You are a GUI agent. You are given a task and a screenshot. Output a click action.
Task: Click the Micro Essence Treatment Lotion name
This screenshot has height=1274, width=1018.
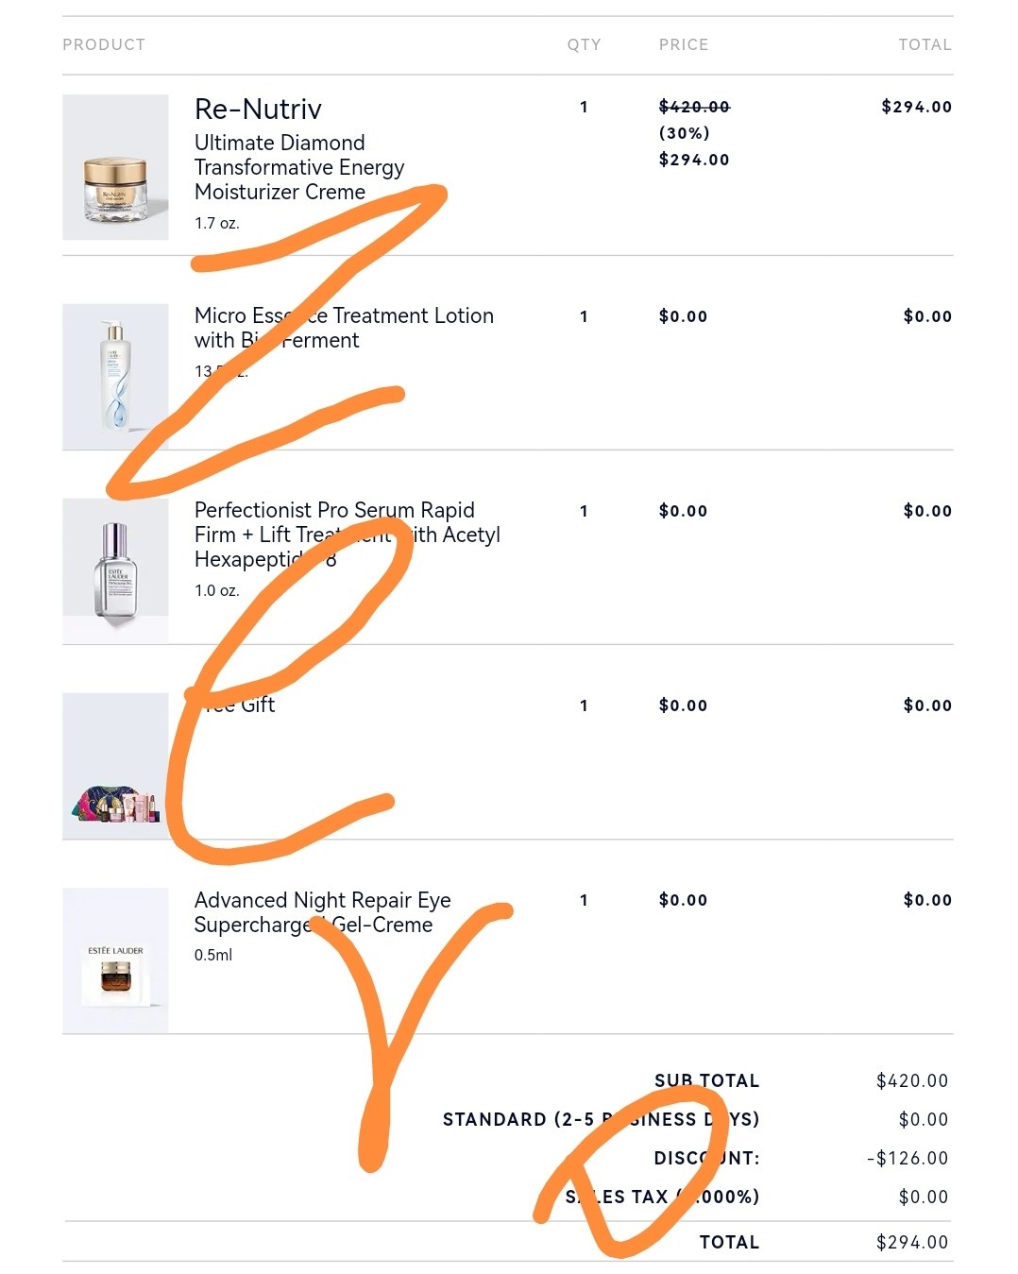[344, 327]
